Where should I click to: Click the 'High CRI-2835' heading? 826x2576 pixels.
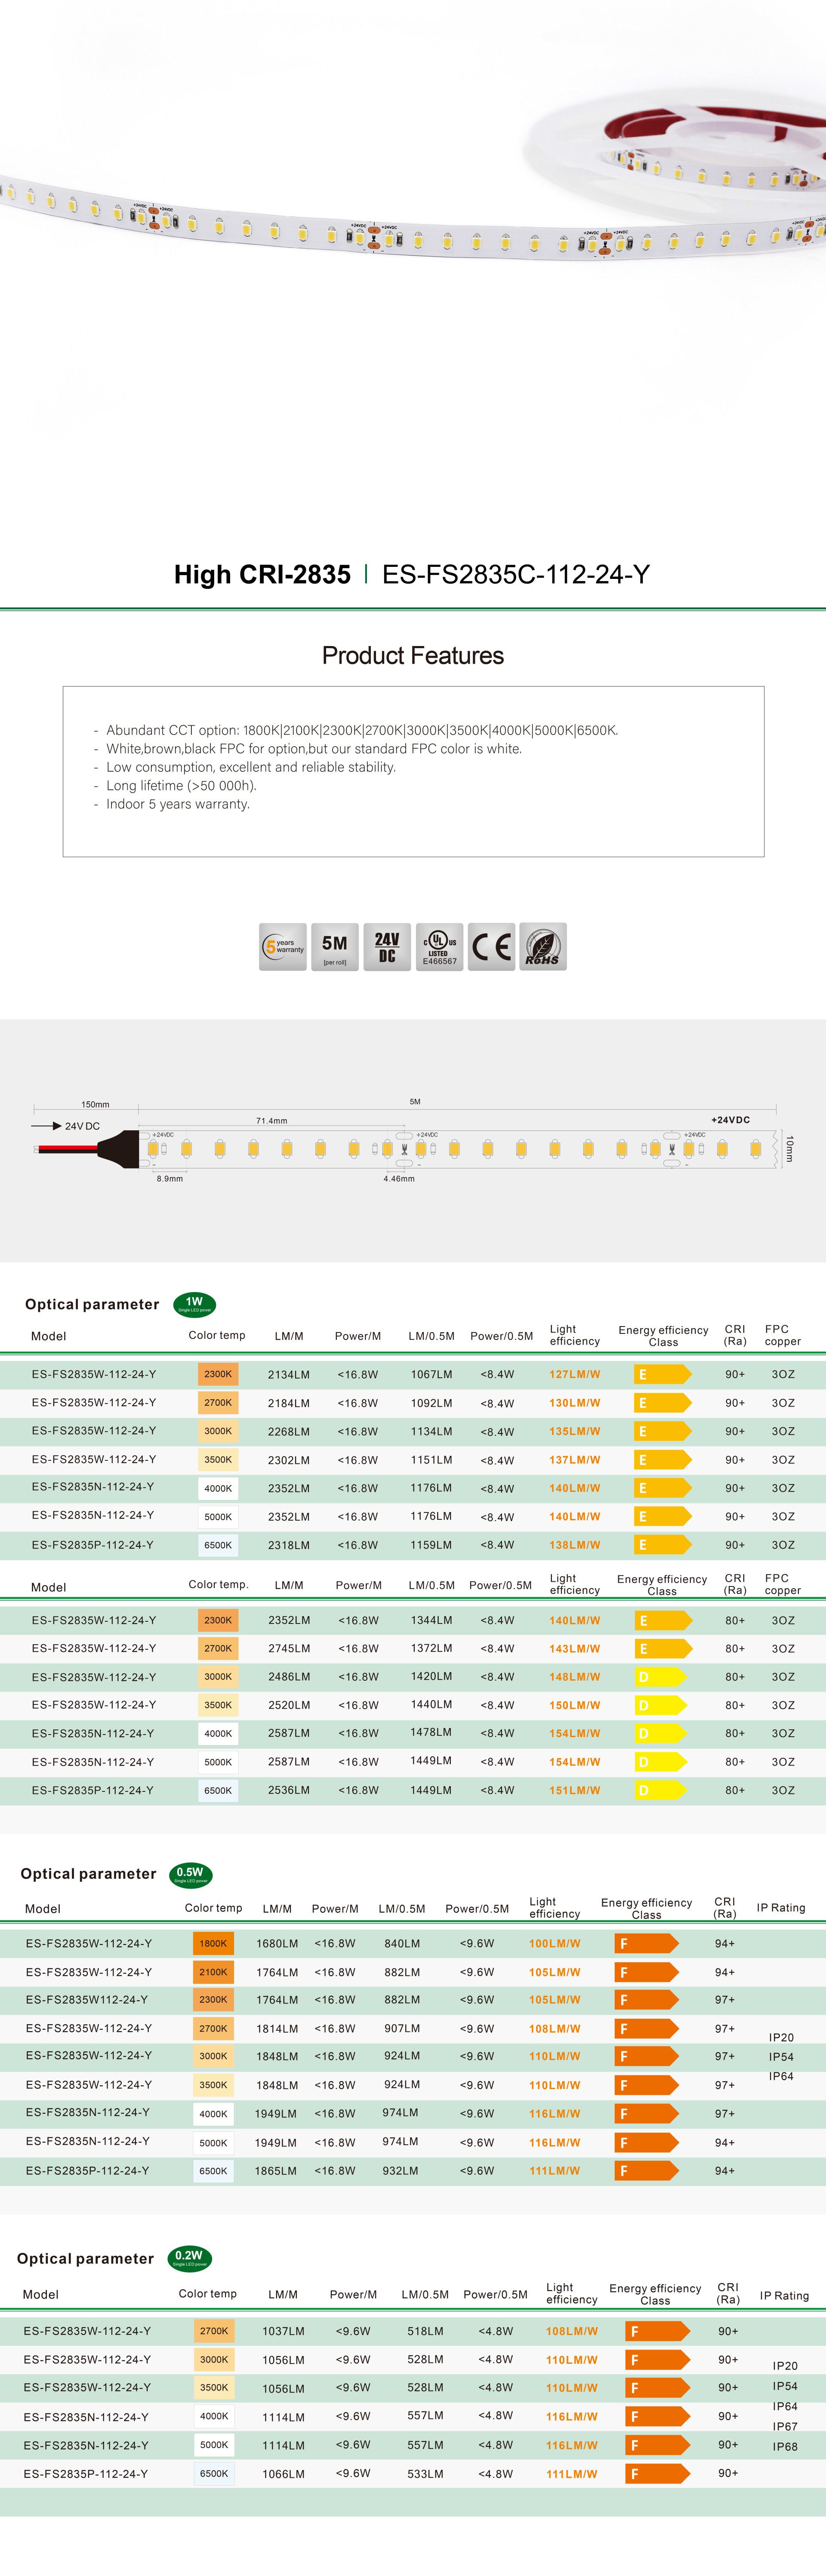coord(262,574)
